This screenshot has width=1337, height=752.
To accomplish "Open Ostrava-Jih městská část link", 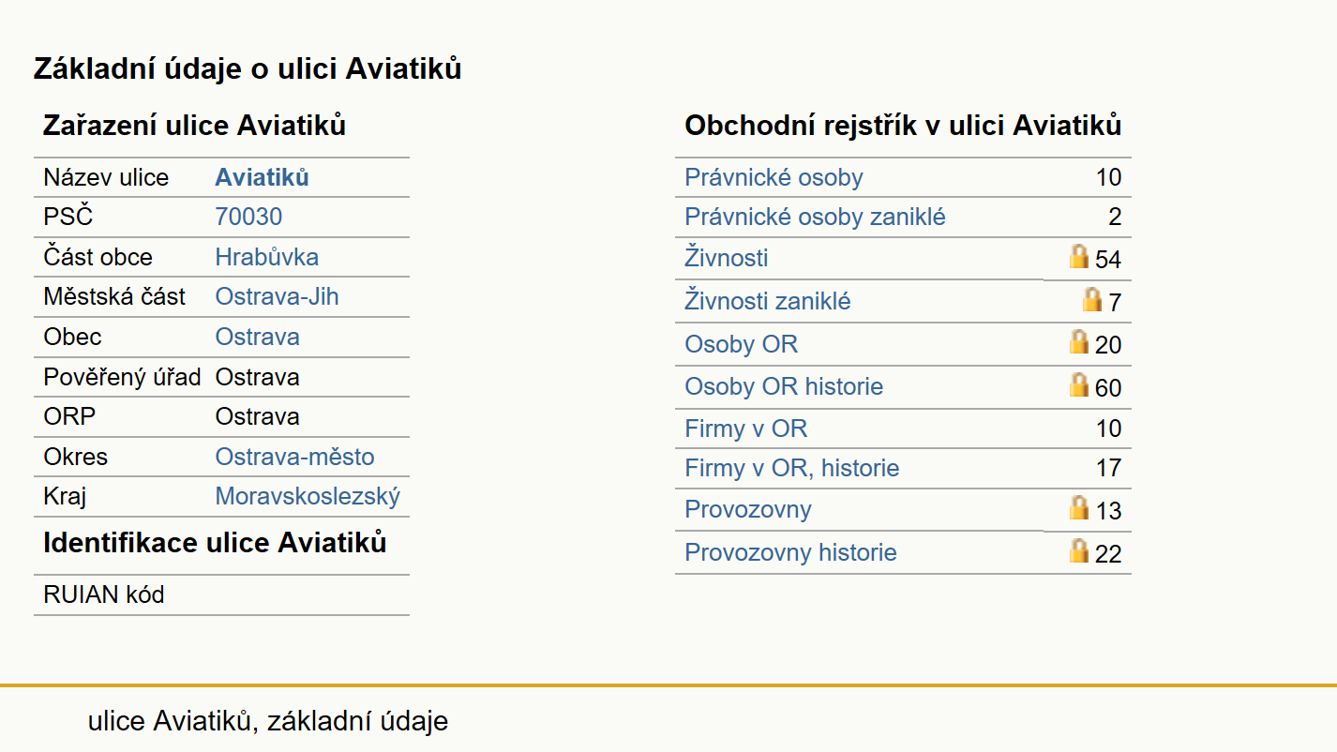I will click(x=278, y=296).
